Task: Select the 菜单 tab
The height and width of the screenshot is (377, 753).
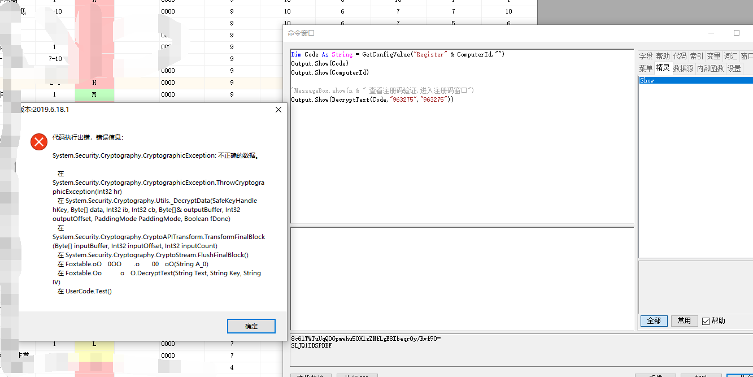Action: pos(646,68)
